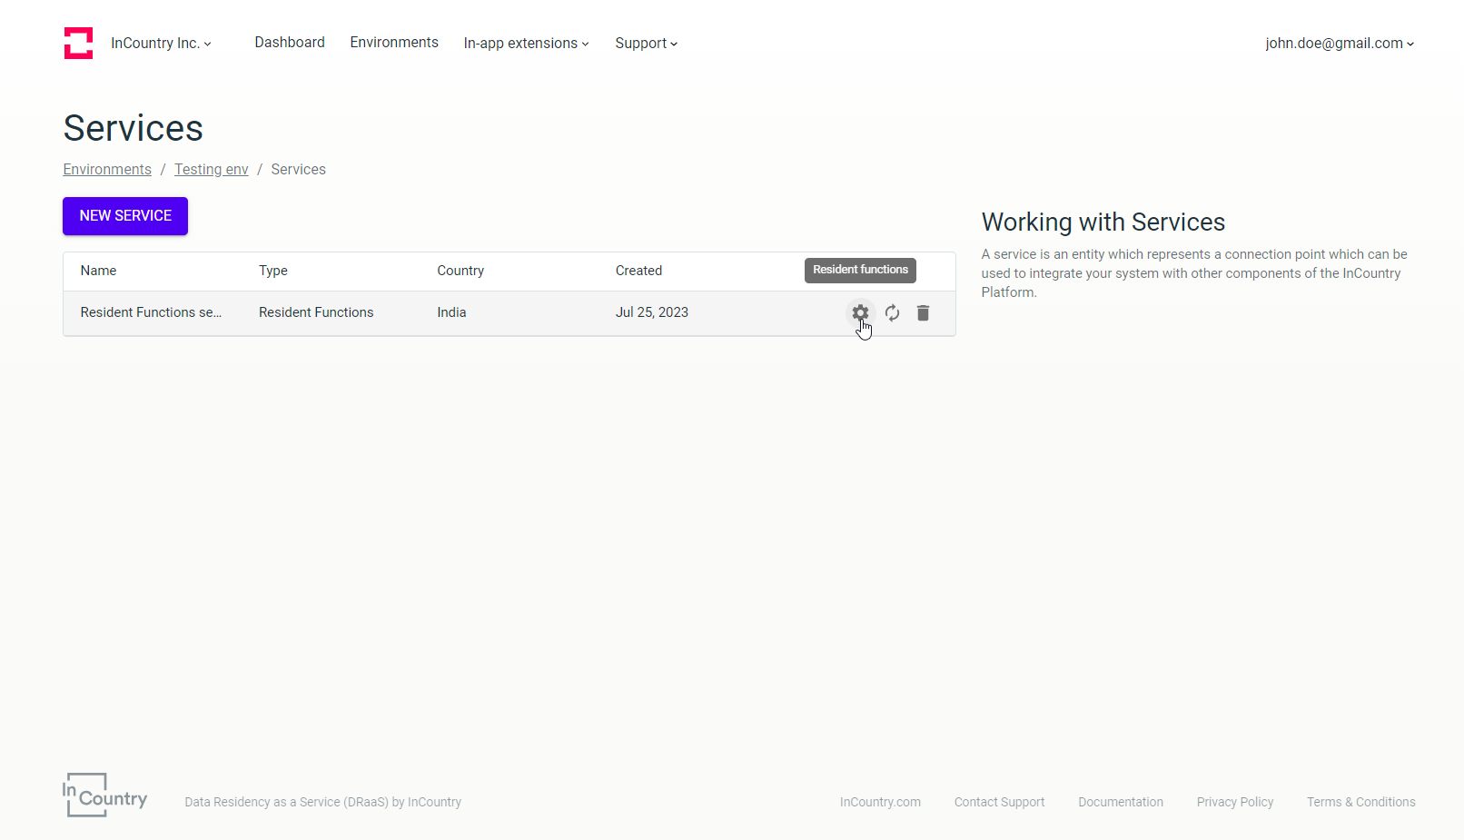Select the 'Resident Functions se...' name cell
The image size is (1464, 840).
point(151,312)
